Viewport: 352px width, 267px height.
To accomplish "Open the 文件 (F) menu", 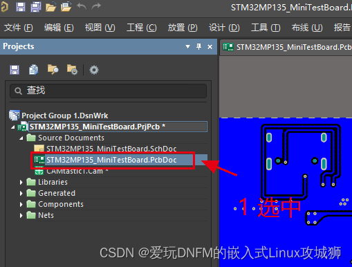I will (x=19, y=28).
